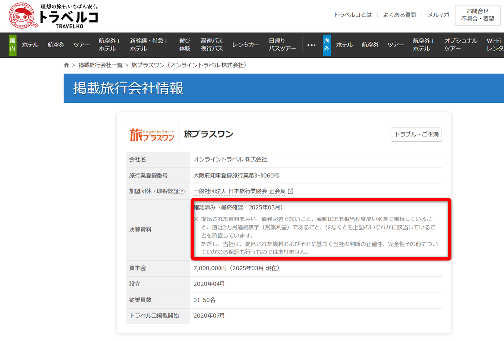The image size is (504, 341).
Task: Click the home icon in breadcrumb
Action: click(x=67, y=65)
